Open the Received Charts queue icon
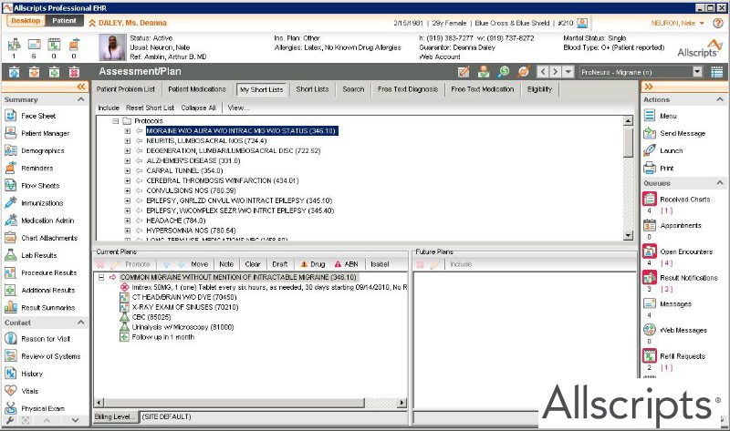Viewport: 730px width, 431px height. coord(650,199)
